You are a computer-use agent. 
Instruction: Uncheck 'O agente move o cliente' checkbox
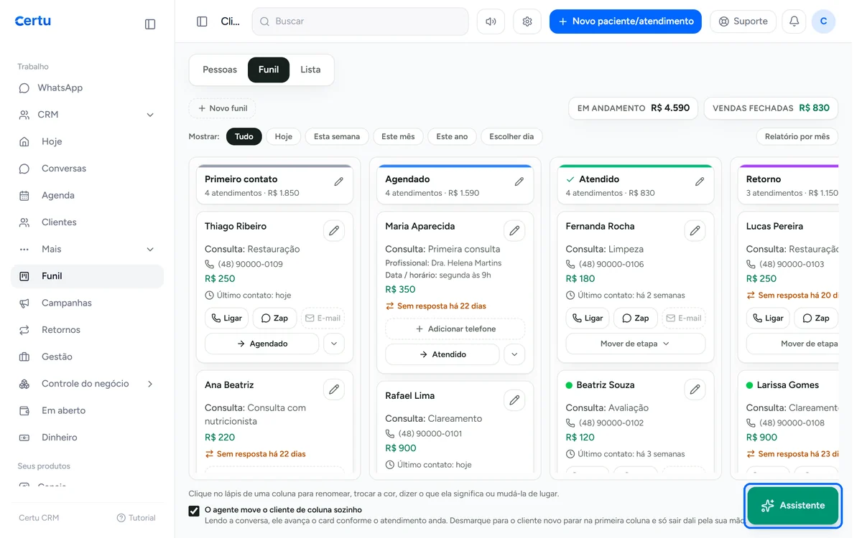click(x=194, y=511)
